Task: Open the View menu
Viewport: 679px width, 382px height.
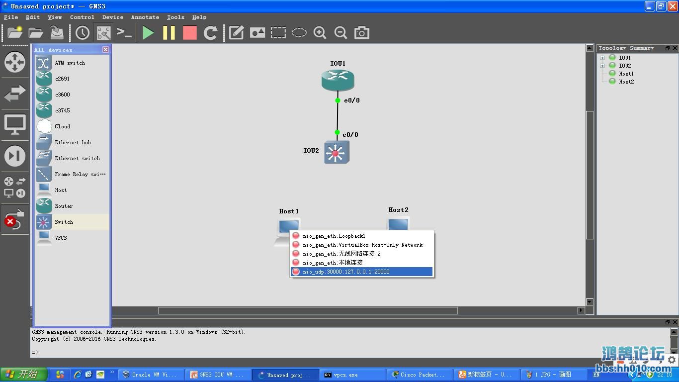Action: (55, 17)
